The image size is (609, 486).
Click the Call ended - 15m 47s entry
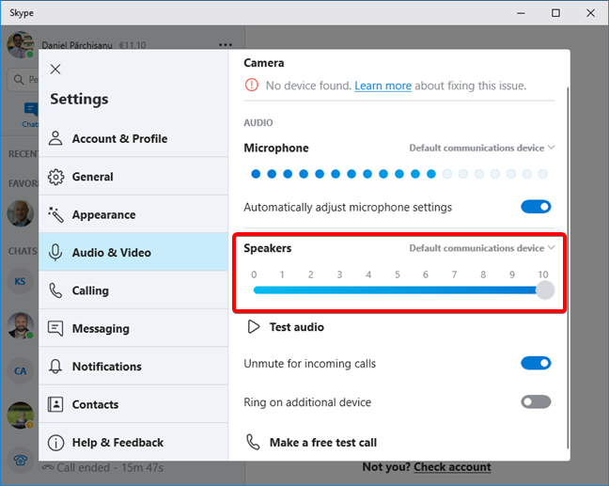tap(103, 468)
